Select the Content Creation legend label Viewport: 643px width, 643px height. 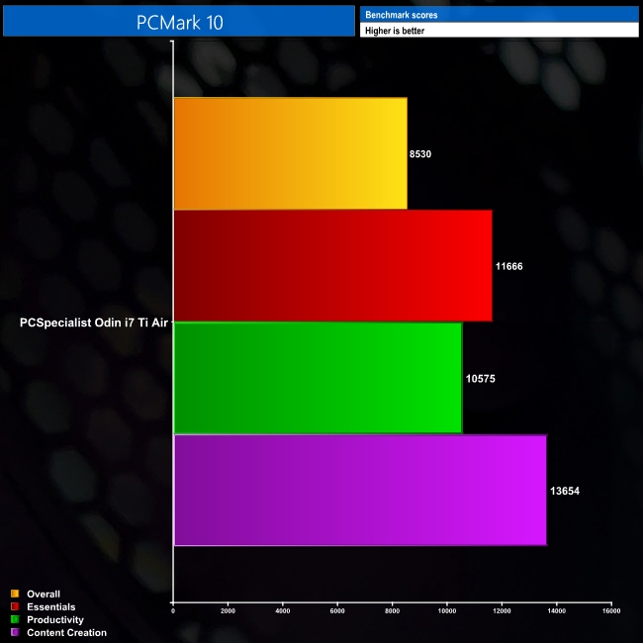click(67, 633)
